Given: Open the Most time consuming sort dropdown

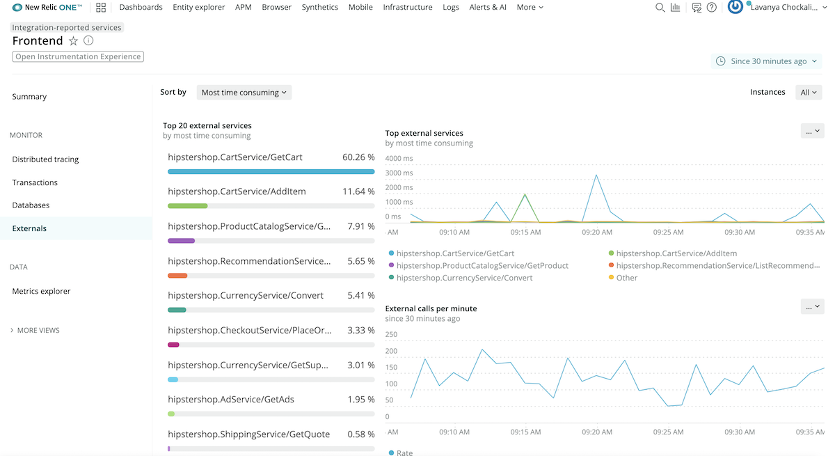Looking at the screenshot, I should (244, 92).
